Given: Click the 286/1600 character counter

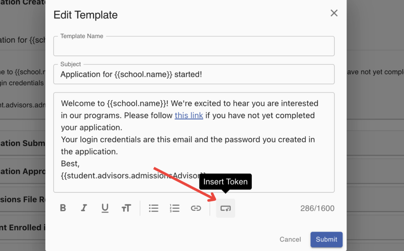Looking at the screenshot, I should pos(317,208).
